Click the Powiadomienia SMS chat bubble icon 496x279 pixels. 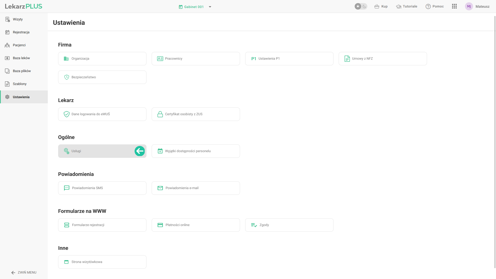pos(67,188)
